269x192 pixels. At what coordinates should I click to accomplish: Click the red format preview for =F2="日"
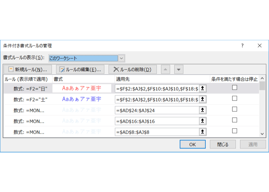click(82, 88)
